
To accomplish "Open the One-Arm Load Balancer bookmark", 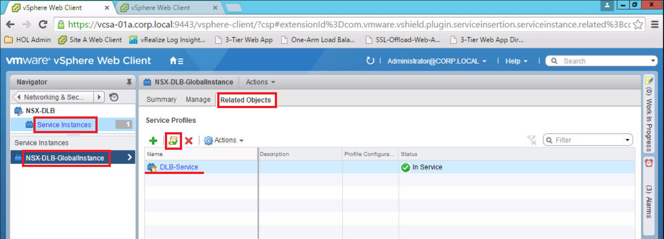I will click(317, 40).
